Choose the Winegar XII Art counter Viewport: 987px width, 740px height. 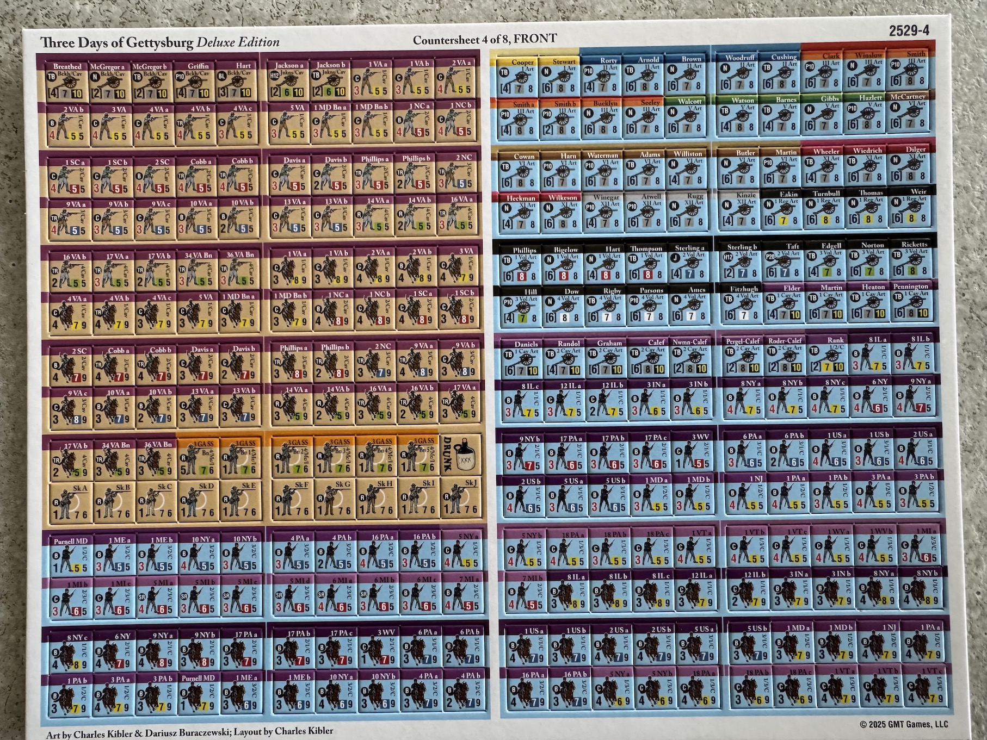(603, 212)
